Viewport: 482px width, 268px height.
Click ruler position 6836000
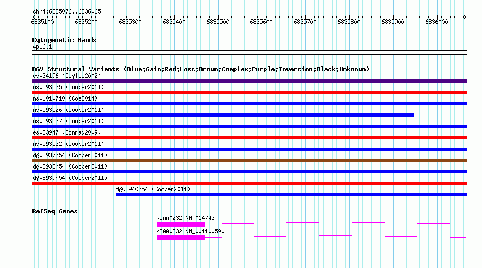click(437, 22)
